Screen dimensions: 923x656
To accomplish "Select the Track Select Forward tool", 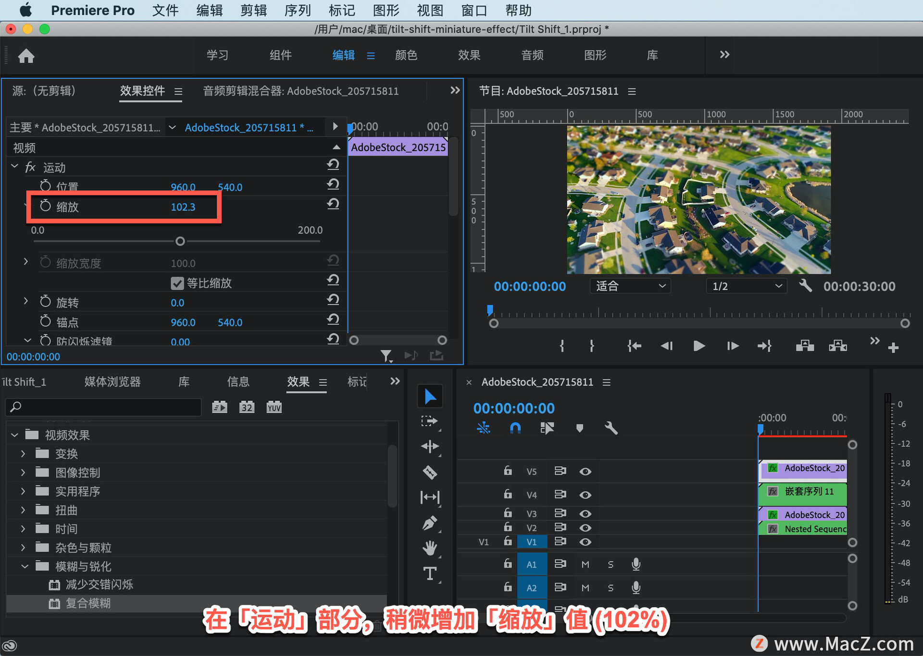I will point(430,421).
